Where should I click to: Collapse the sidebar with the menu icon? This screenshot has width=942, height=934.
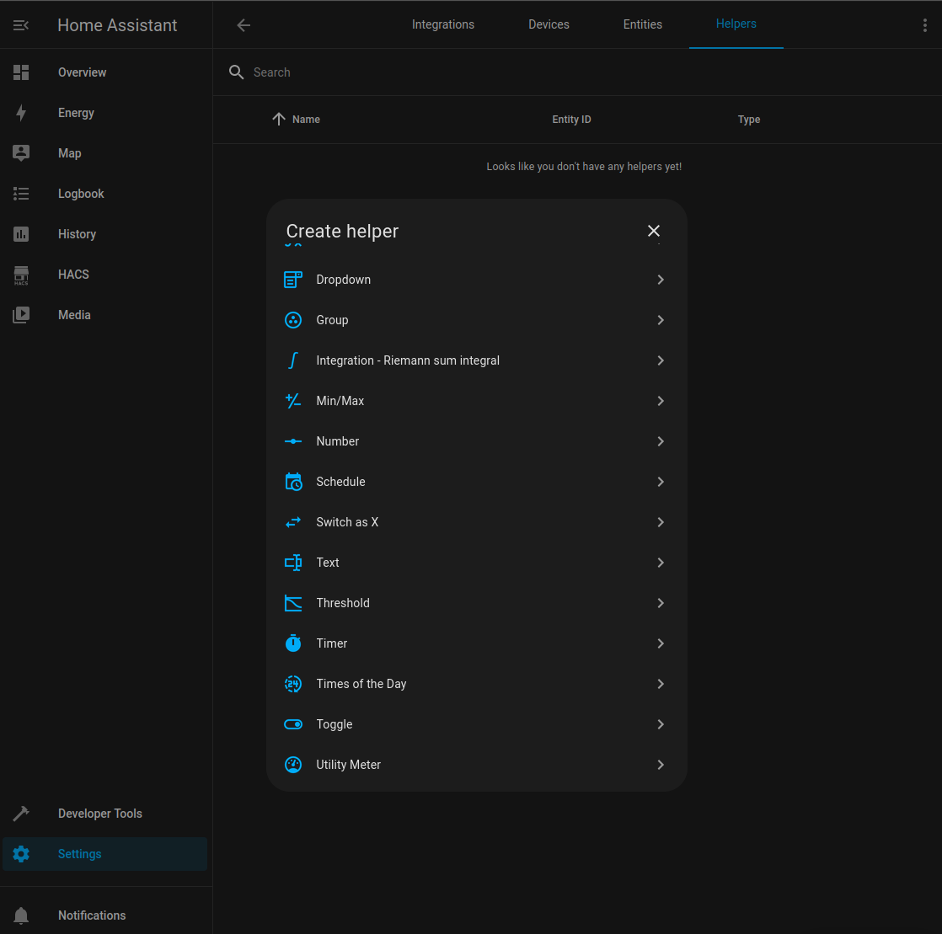[x=21, y=25]
